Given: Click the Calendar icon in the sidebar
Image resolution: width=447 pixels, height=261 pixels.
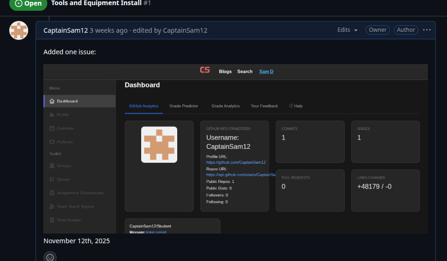Looking at the screenshot, I should coord(52,128).
